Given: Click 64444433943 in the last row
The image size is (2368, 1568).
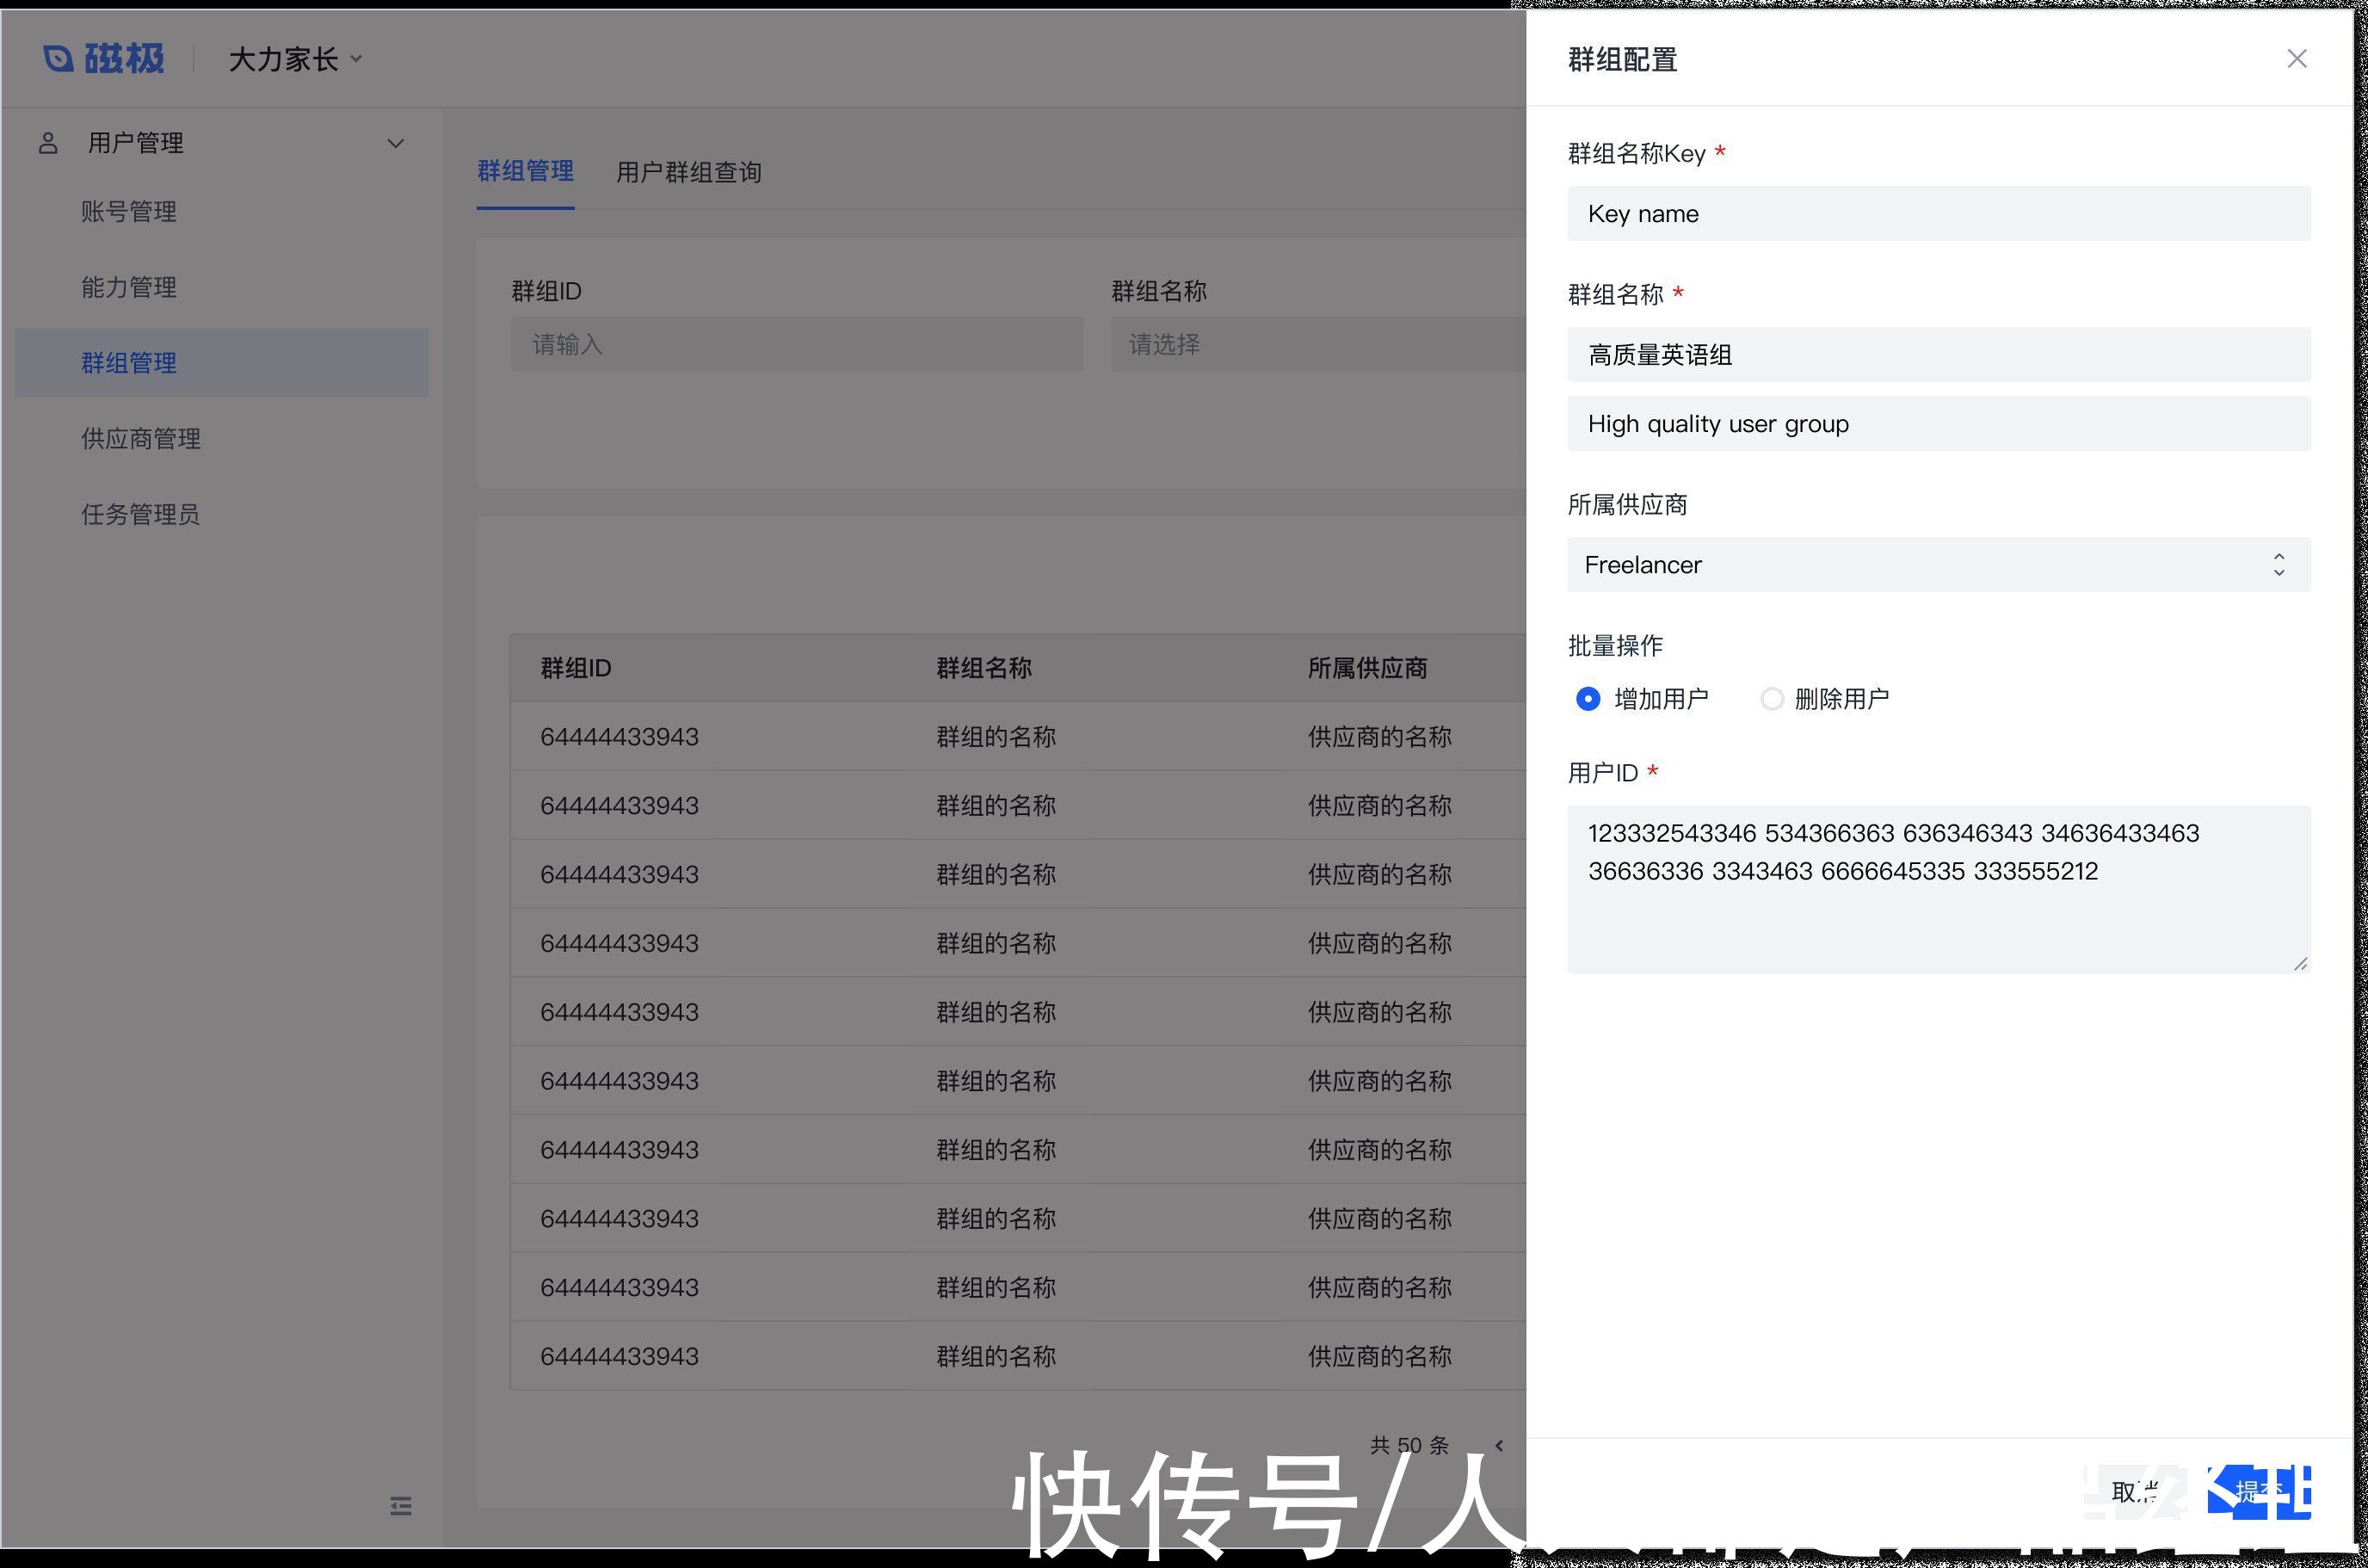Looking at the screenshot, I should click(x=620, y=1356).
